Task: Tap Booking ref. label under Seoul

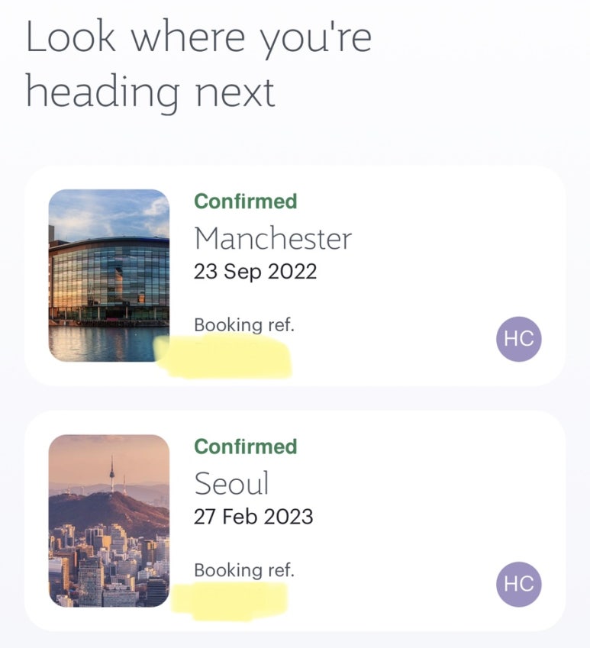Action: pyautogui.click(x=244, y=570)
